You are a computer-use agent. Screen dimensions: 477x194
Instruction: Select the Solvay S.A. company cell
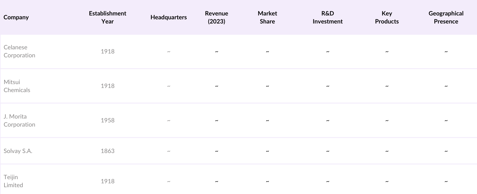point(18,151)
